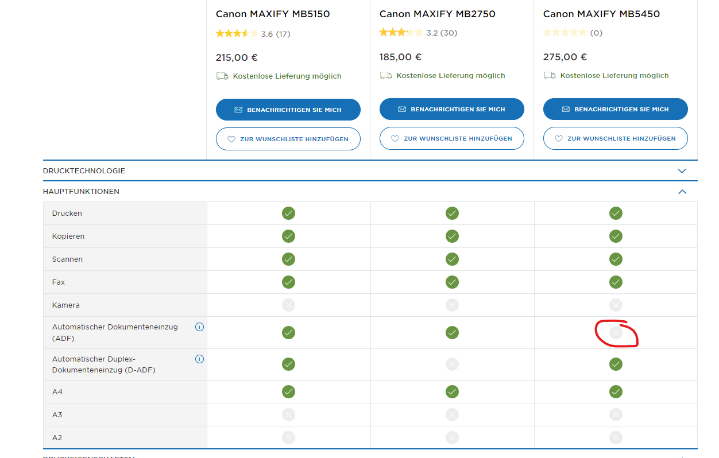Image resolution: width=719 pixels, height=458 pixels.
Task: Click the A4 row label
Action: click(57, 392)
